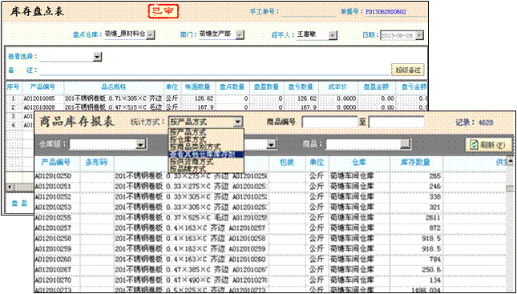The image size is (517, 294).
Task: Click the 品名规格 column header in inventory table
Action: coord(114,87)
